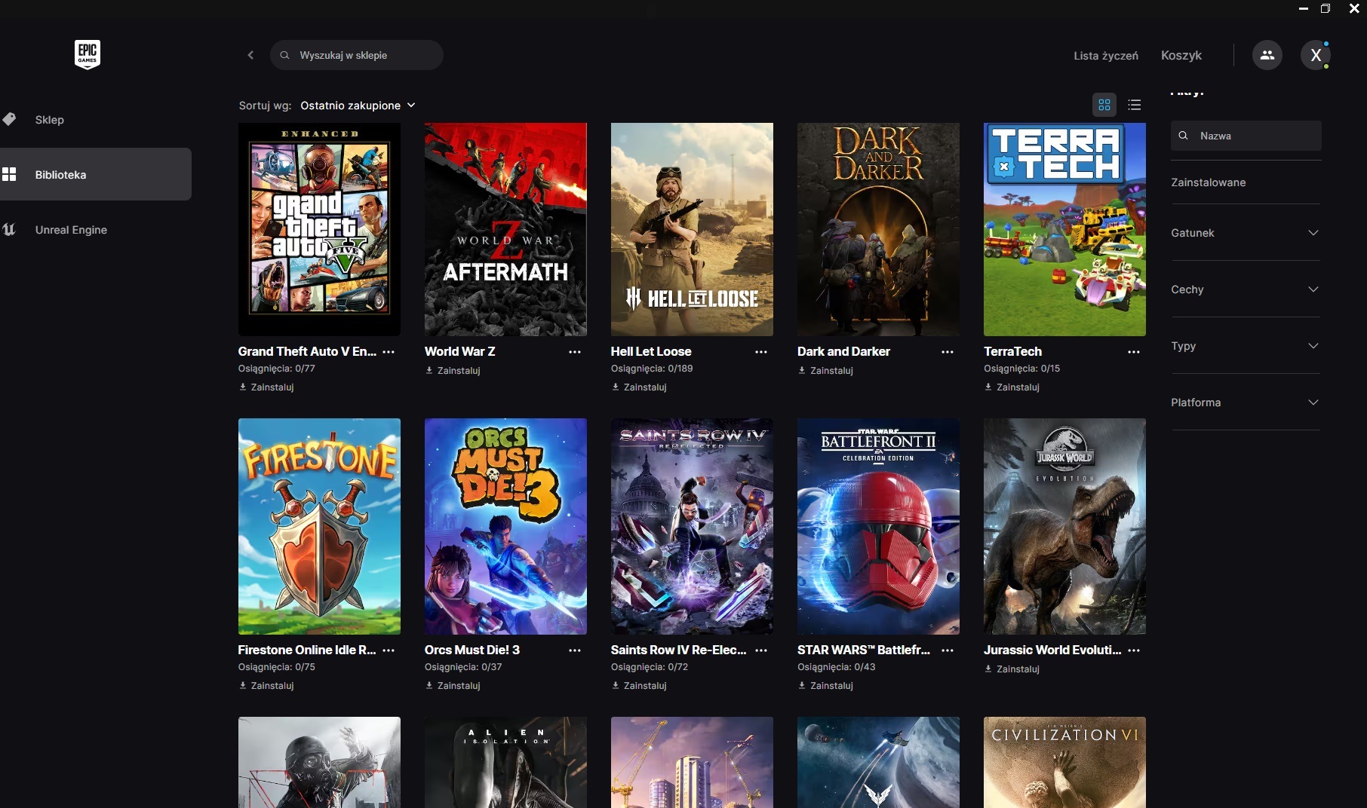Open Battlefront II cover art
The height and width of the screenshot is (808, 1367).
878,526
